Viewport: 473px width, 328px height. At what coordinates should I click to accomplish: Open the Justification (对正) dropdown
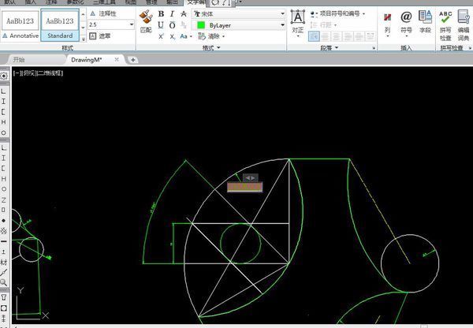[297, 20]
